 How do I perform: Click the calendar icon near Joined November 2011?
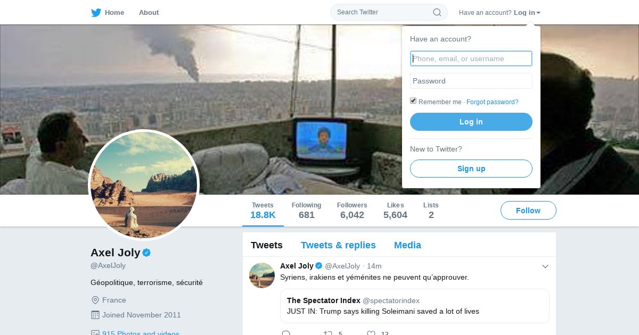pos(95,315)
